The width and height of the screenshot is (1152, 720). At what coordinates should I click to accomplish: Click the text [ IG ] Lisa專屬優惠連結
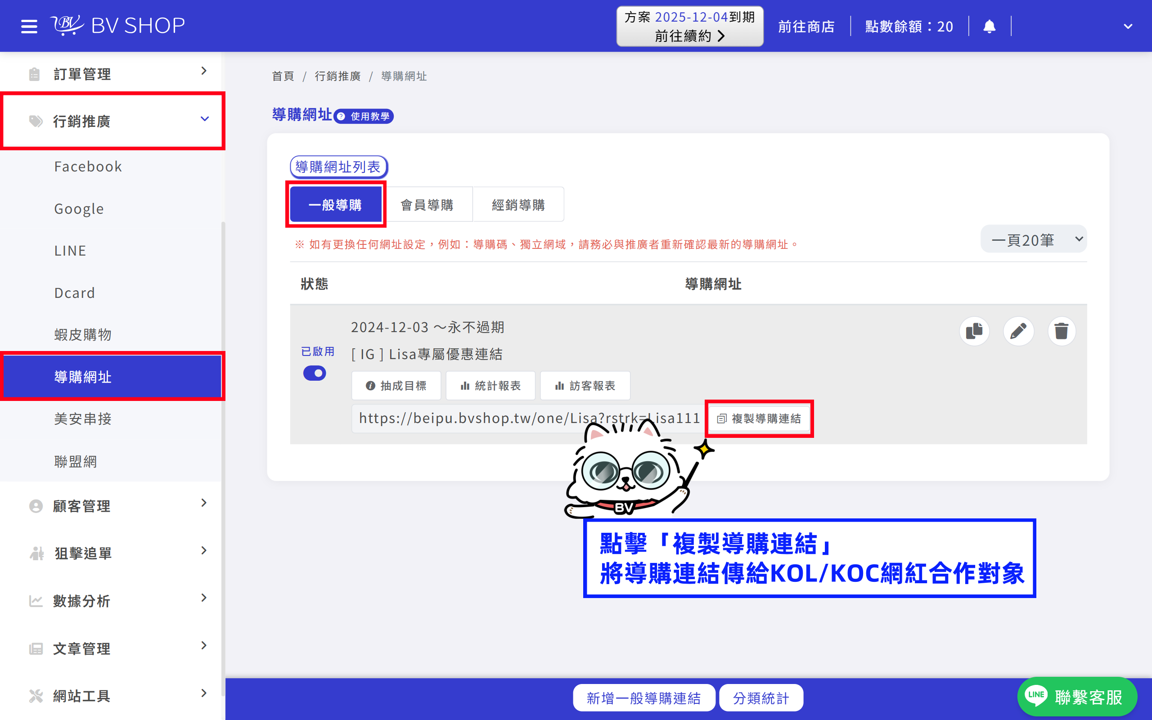(x=427, y=354)
